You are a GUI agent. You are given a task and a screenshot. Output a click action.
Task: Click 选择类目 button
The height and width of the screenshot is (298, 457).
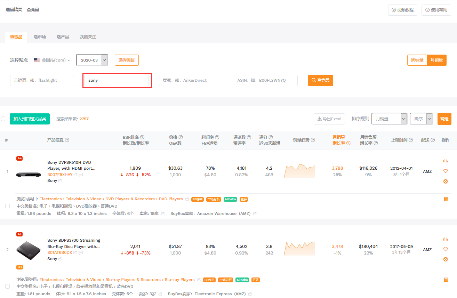(x=127, y=60)
